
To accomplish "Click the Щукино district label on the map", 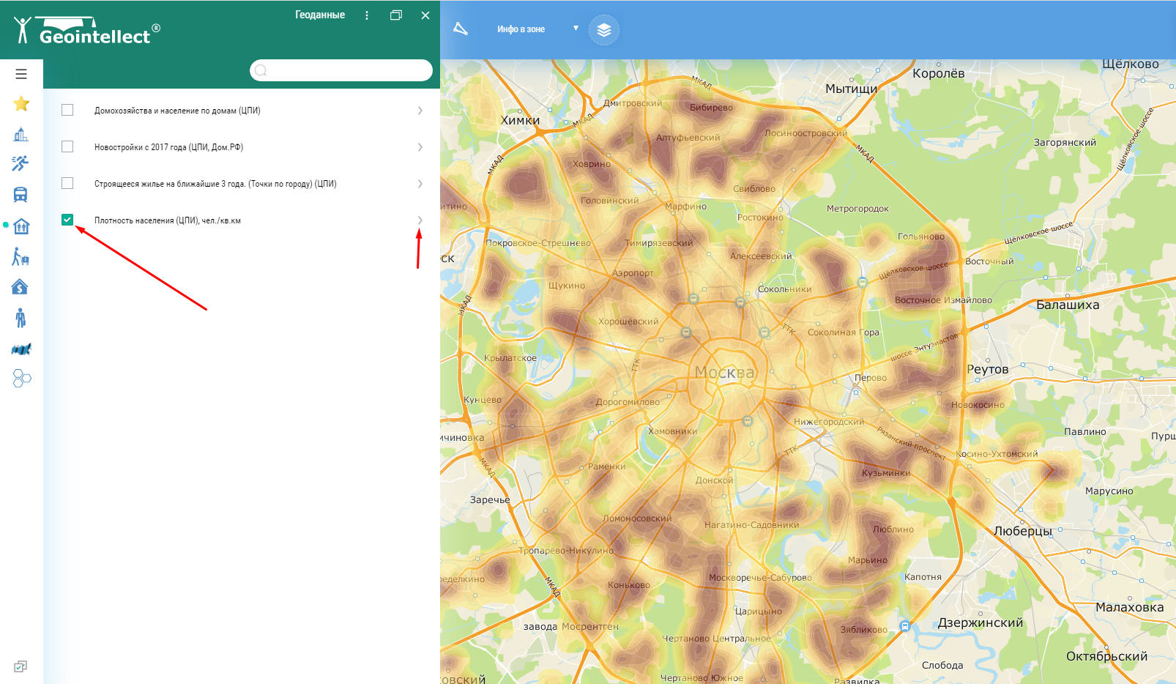I will coord(566,286).
